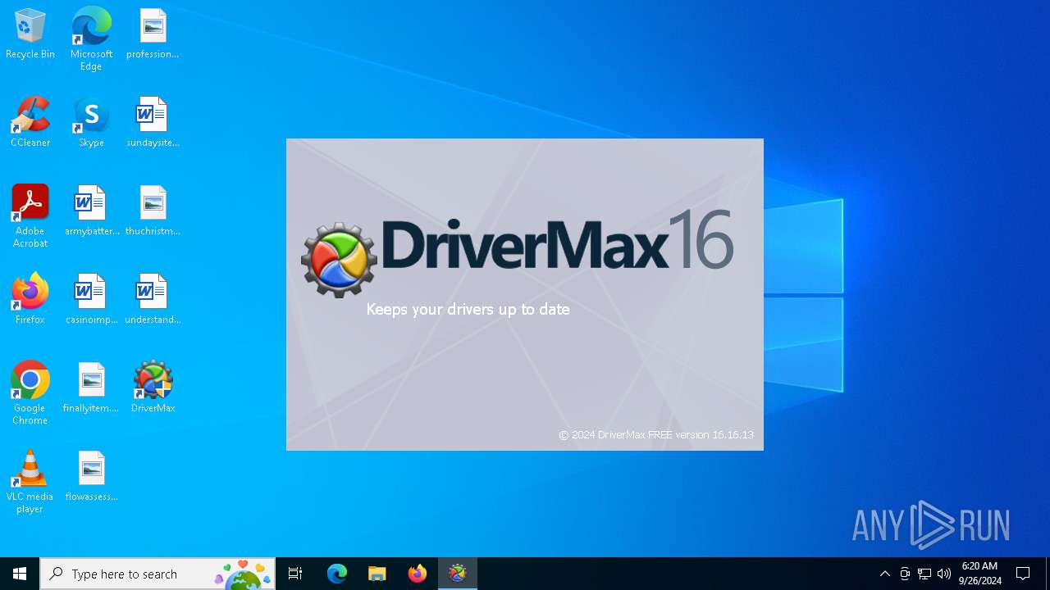The image size is (1050, 590).
Task: Open the volume control tray icon
Action: (x=944, y=574)
